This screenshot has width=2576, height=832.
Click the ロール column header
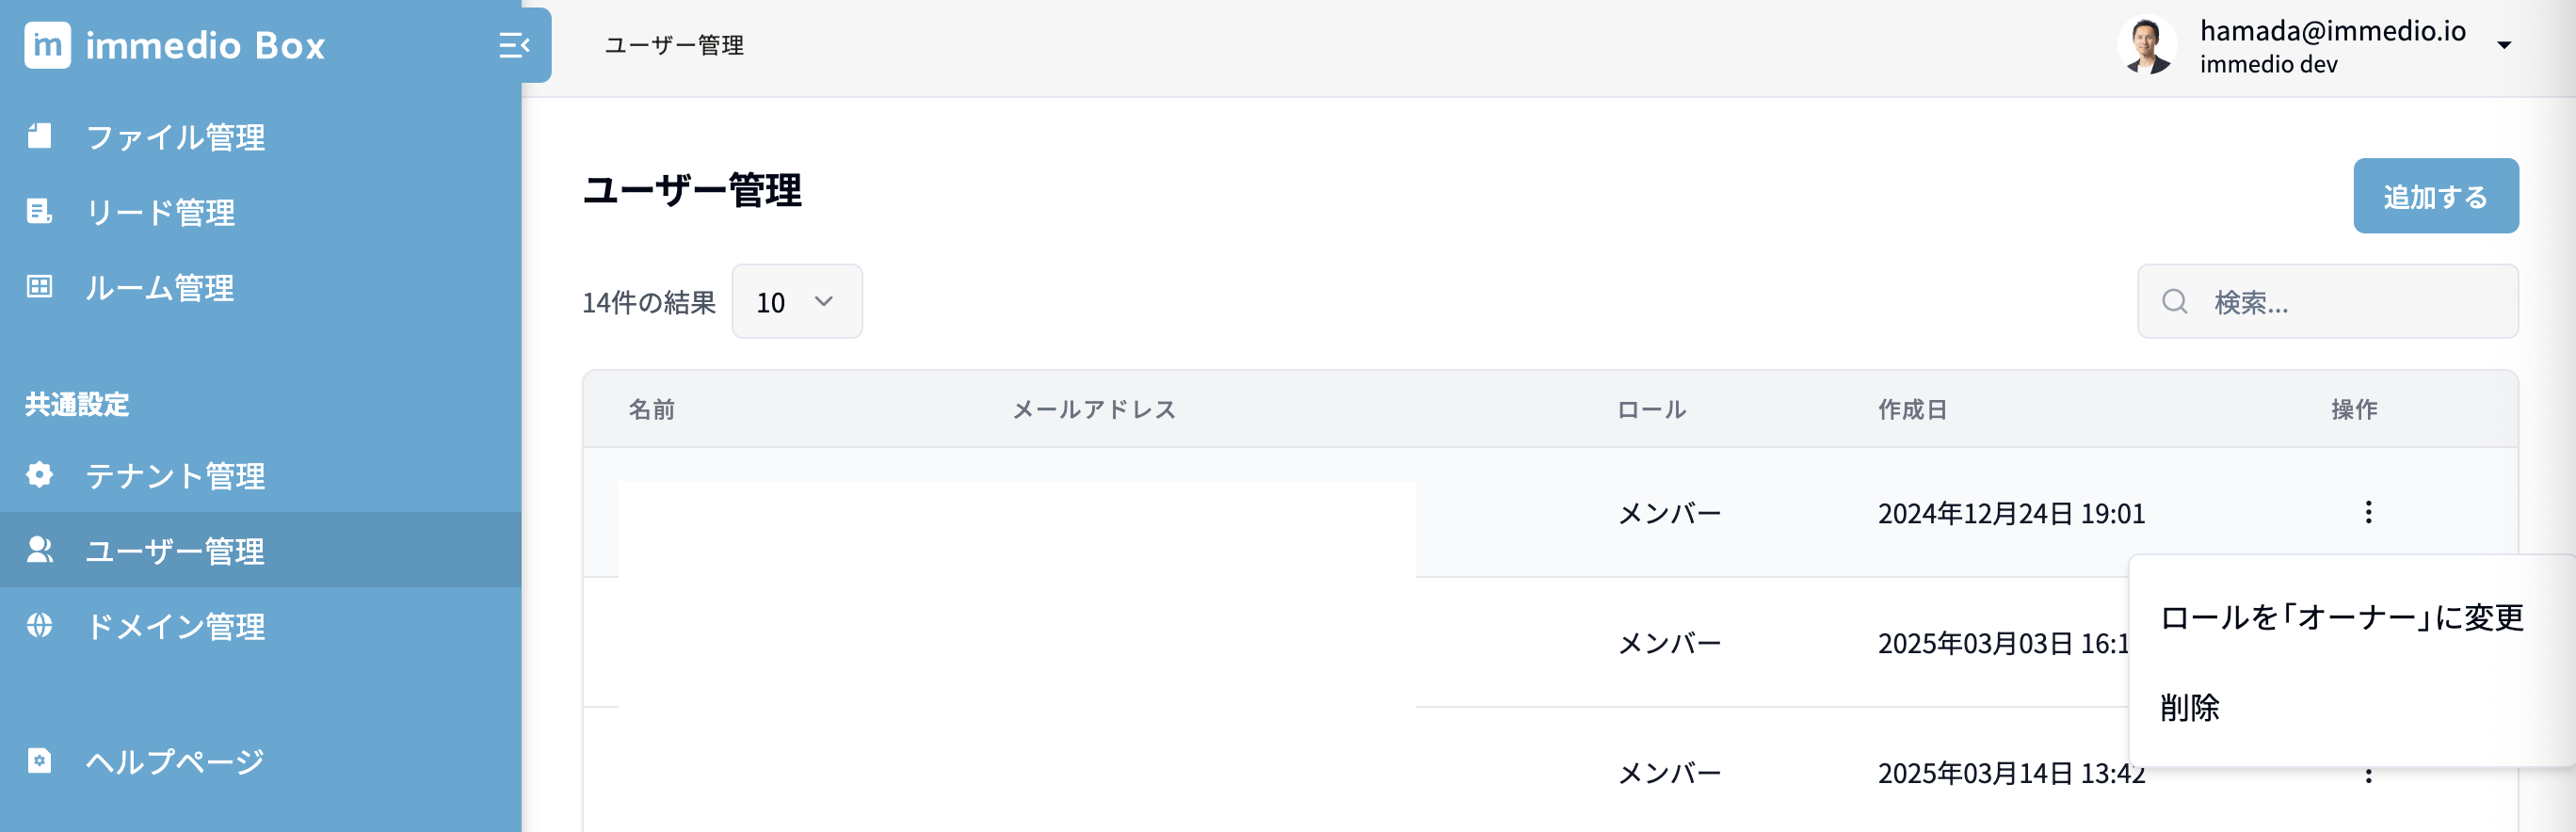[x=1651, y=409]
